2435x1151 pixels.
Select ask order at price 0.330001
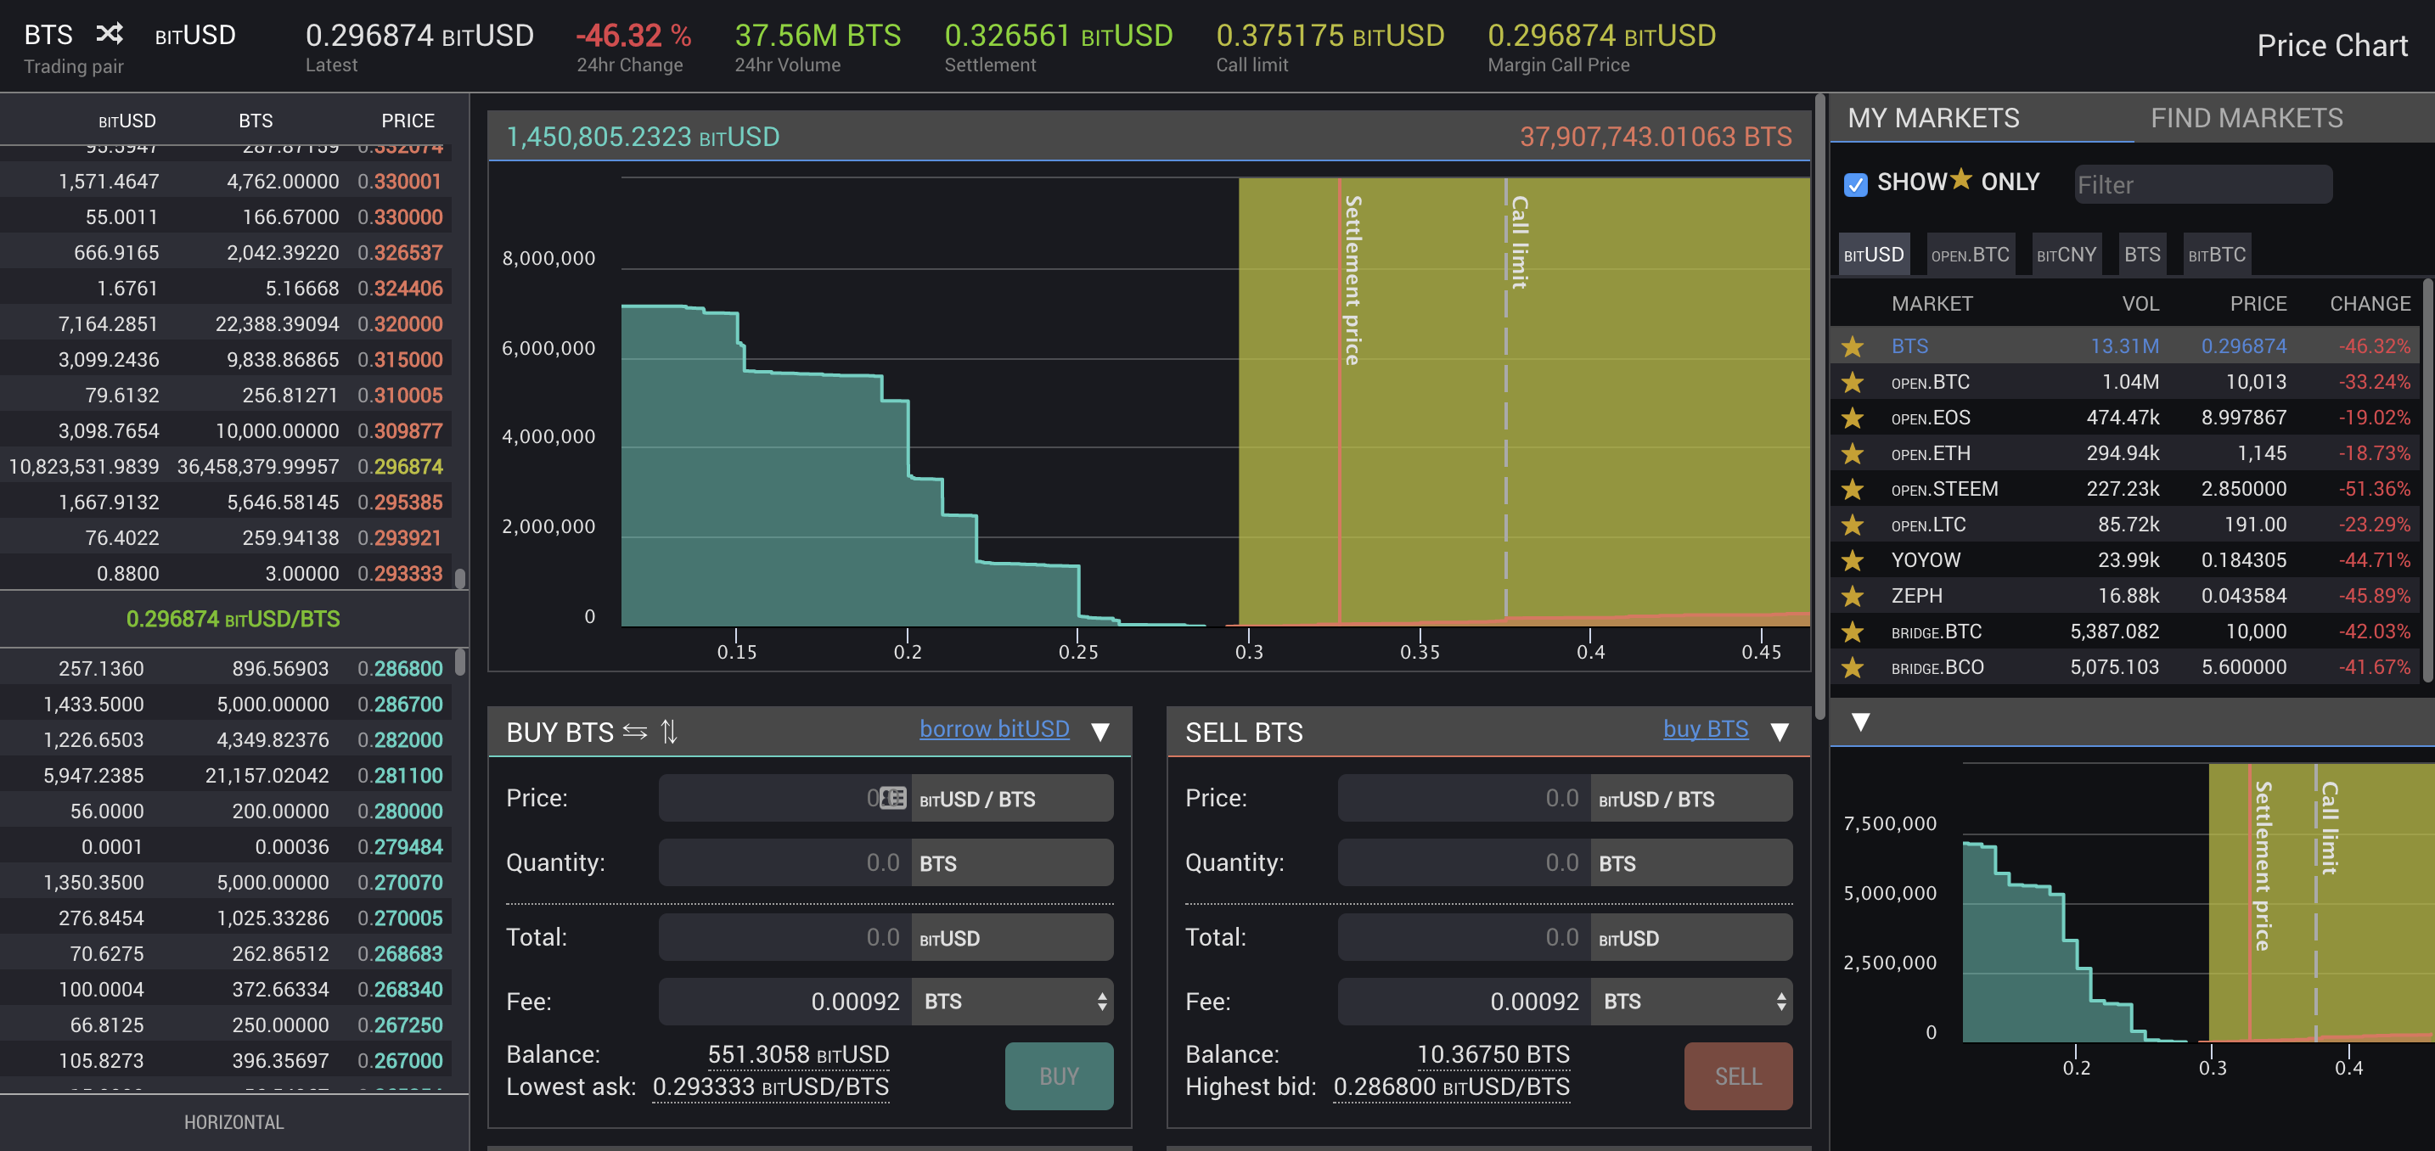tap(226, 182)
